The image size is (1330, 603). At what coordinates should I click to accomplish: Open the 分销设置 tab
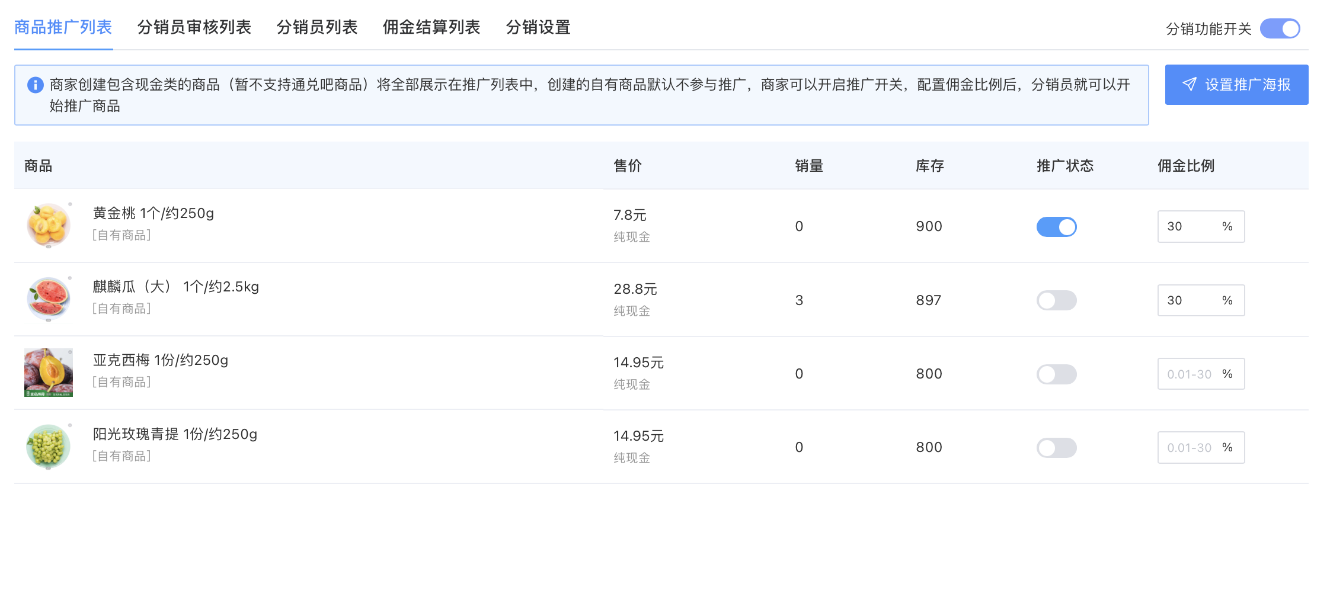pyautogui.click(x=538, y=27)
